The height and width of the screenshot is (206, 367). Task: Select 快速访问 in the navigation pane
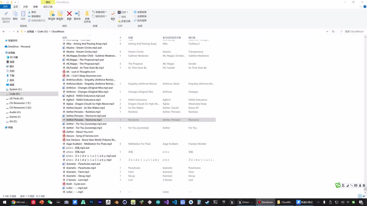click(13, 41)
